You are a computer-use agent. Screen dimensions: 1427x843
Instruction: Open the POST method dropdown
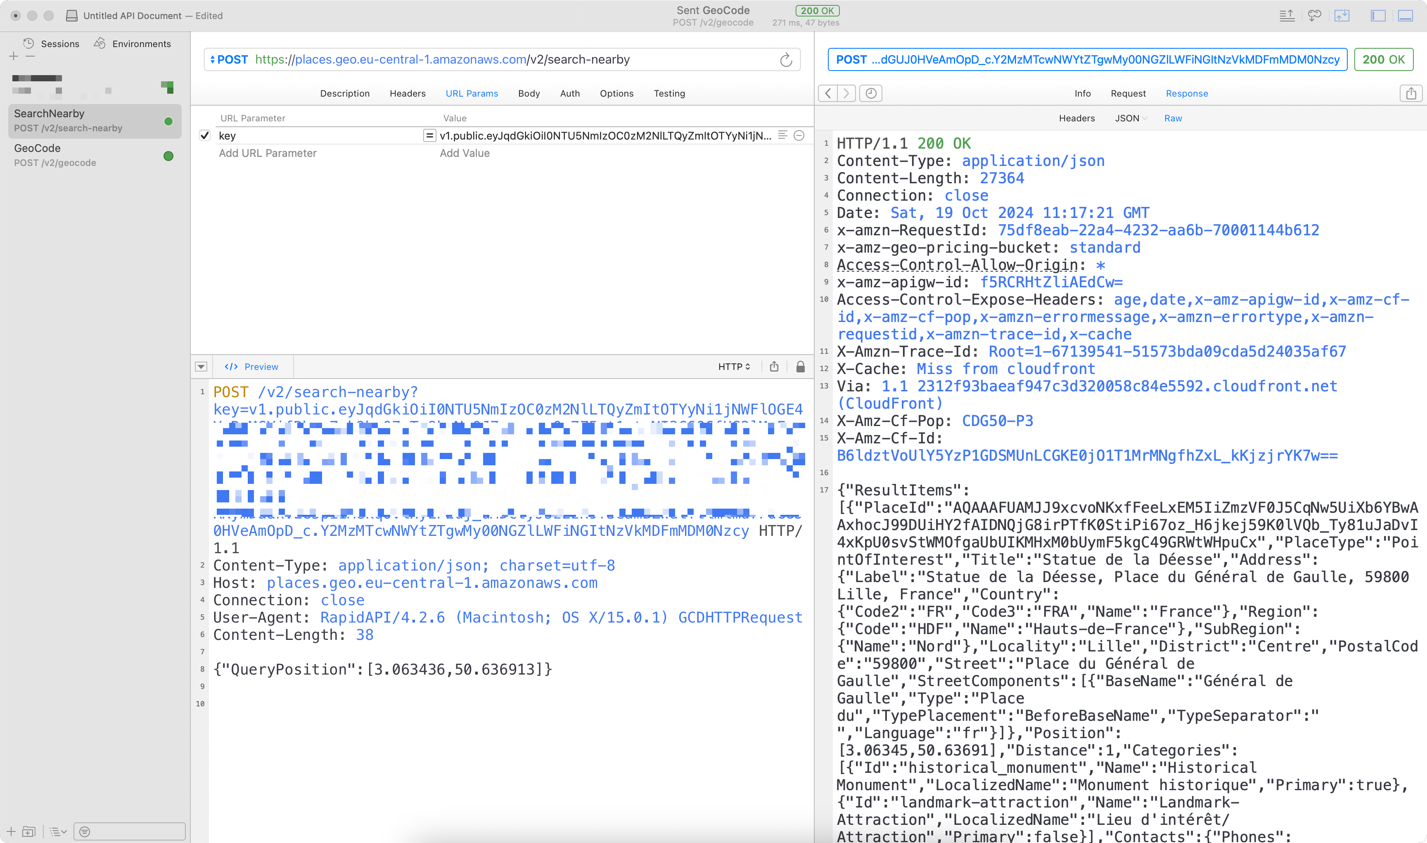(229, 59)
